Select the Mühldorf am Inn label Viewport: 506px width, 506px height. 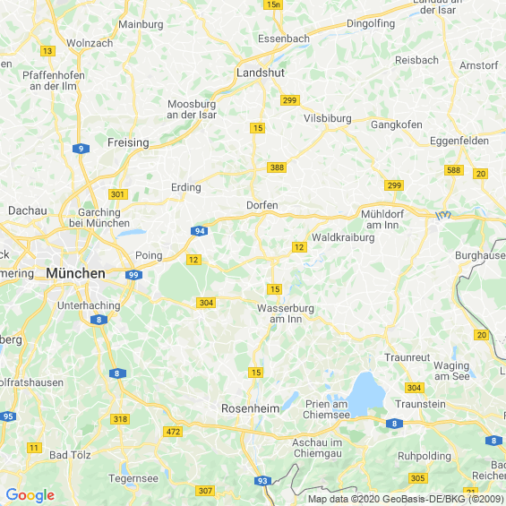[x=382, y=219]
